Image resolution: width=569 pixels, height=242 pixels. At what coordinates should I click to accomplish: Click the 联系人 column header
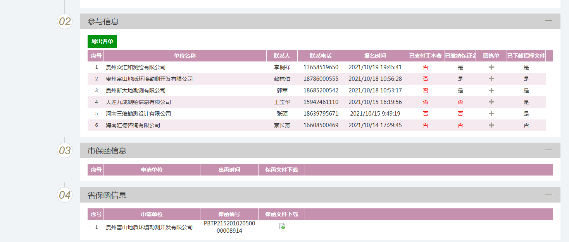click(282, 56)
